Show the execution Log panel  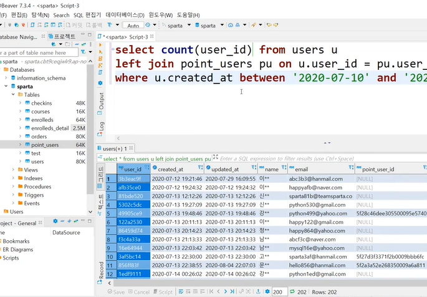(100, 129)
